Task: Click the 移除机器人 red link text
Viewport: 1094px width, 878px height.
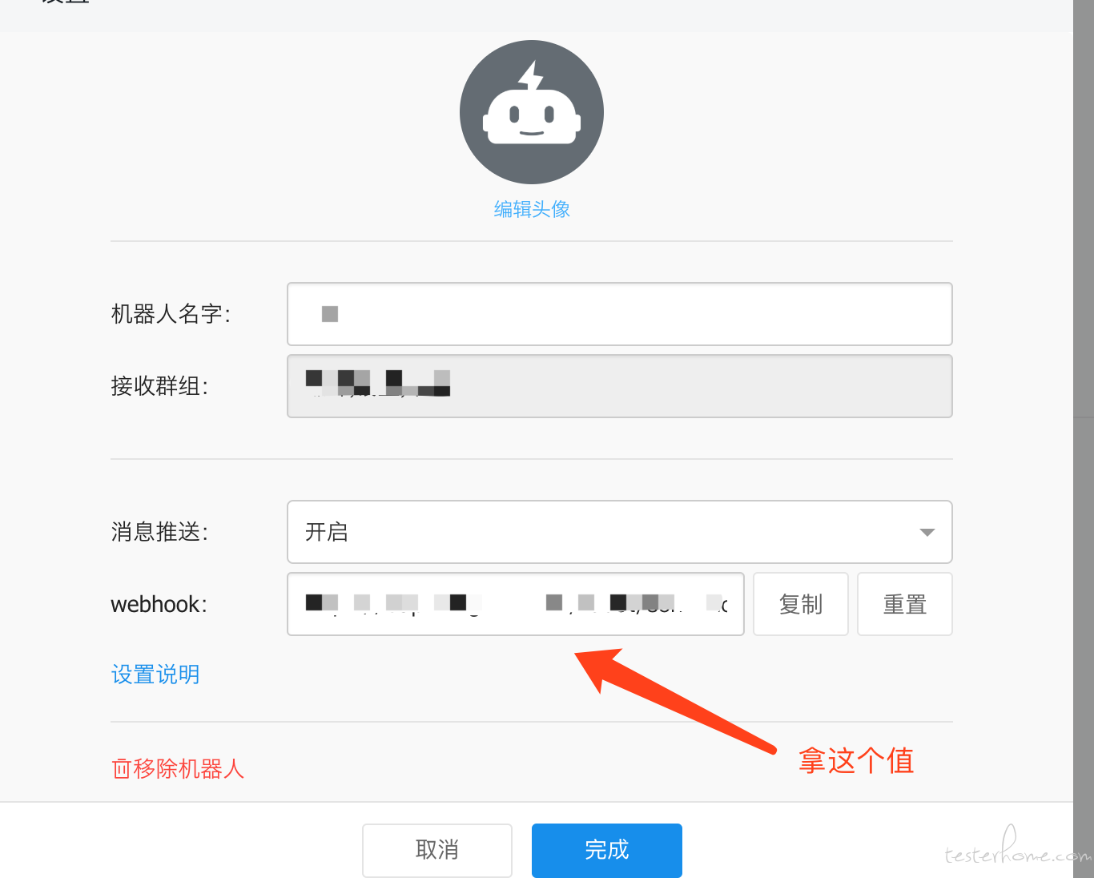Action: pyautogui.click(x=188, y=769)
